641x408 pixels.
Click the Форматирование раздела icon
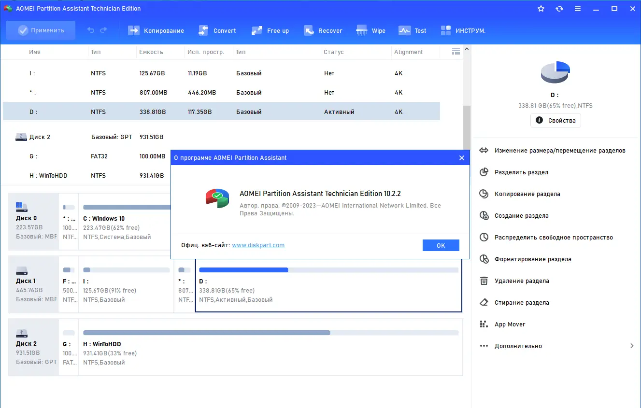point(484,259)
